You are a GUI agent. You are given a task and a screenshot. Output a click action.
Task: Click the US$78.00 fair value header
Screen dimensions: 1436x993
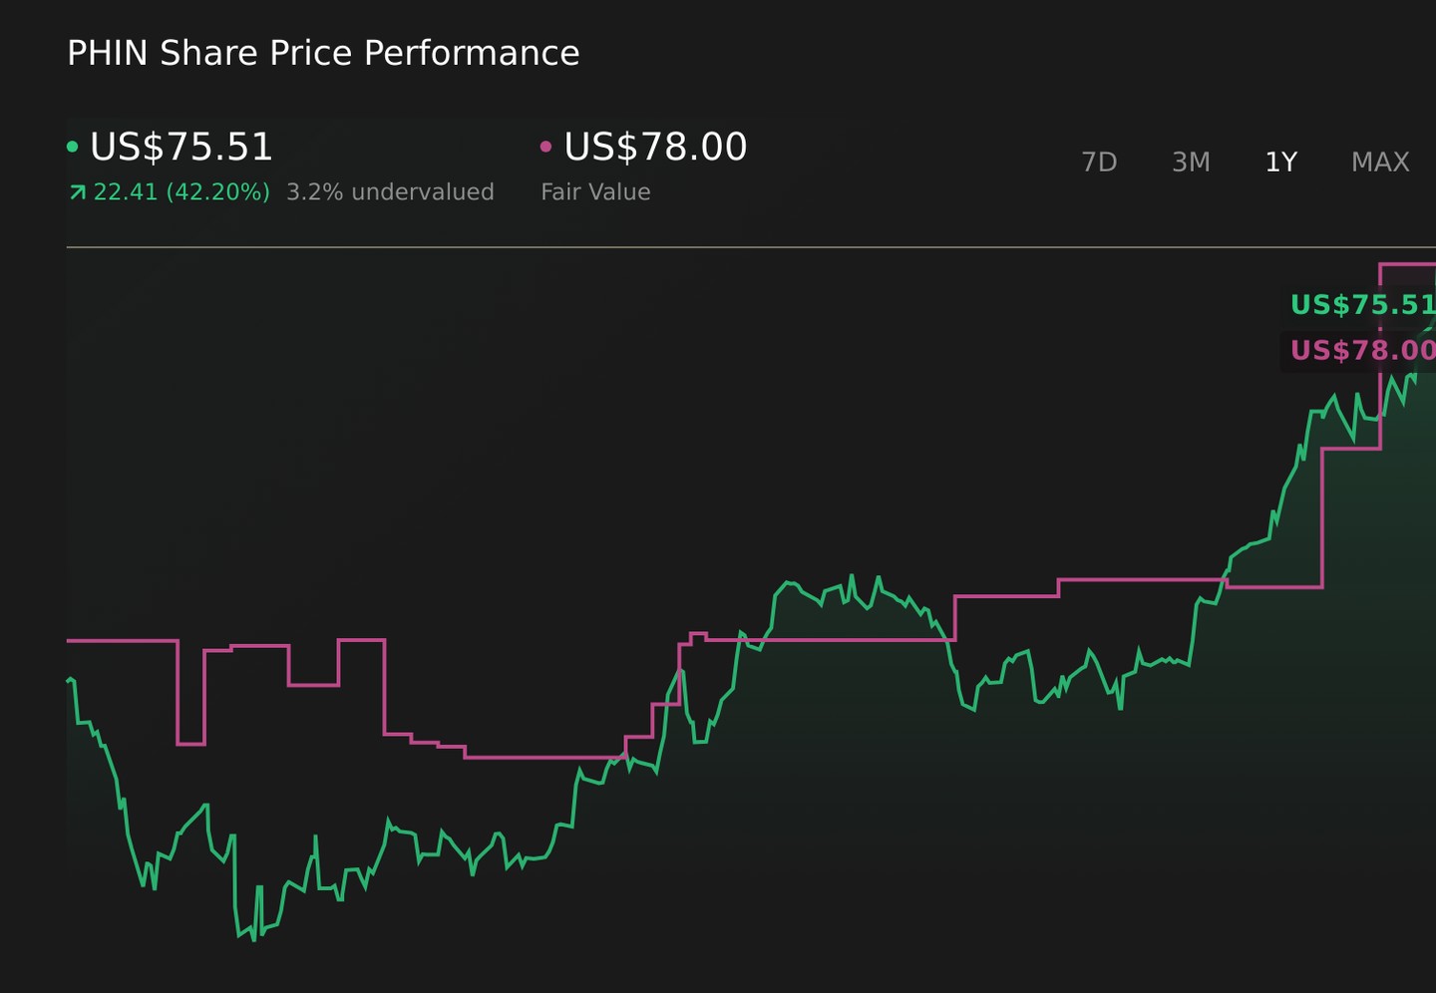pyautogui.click(x=655, y=147)
